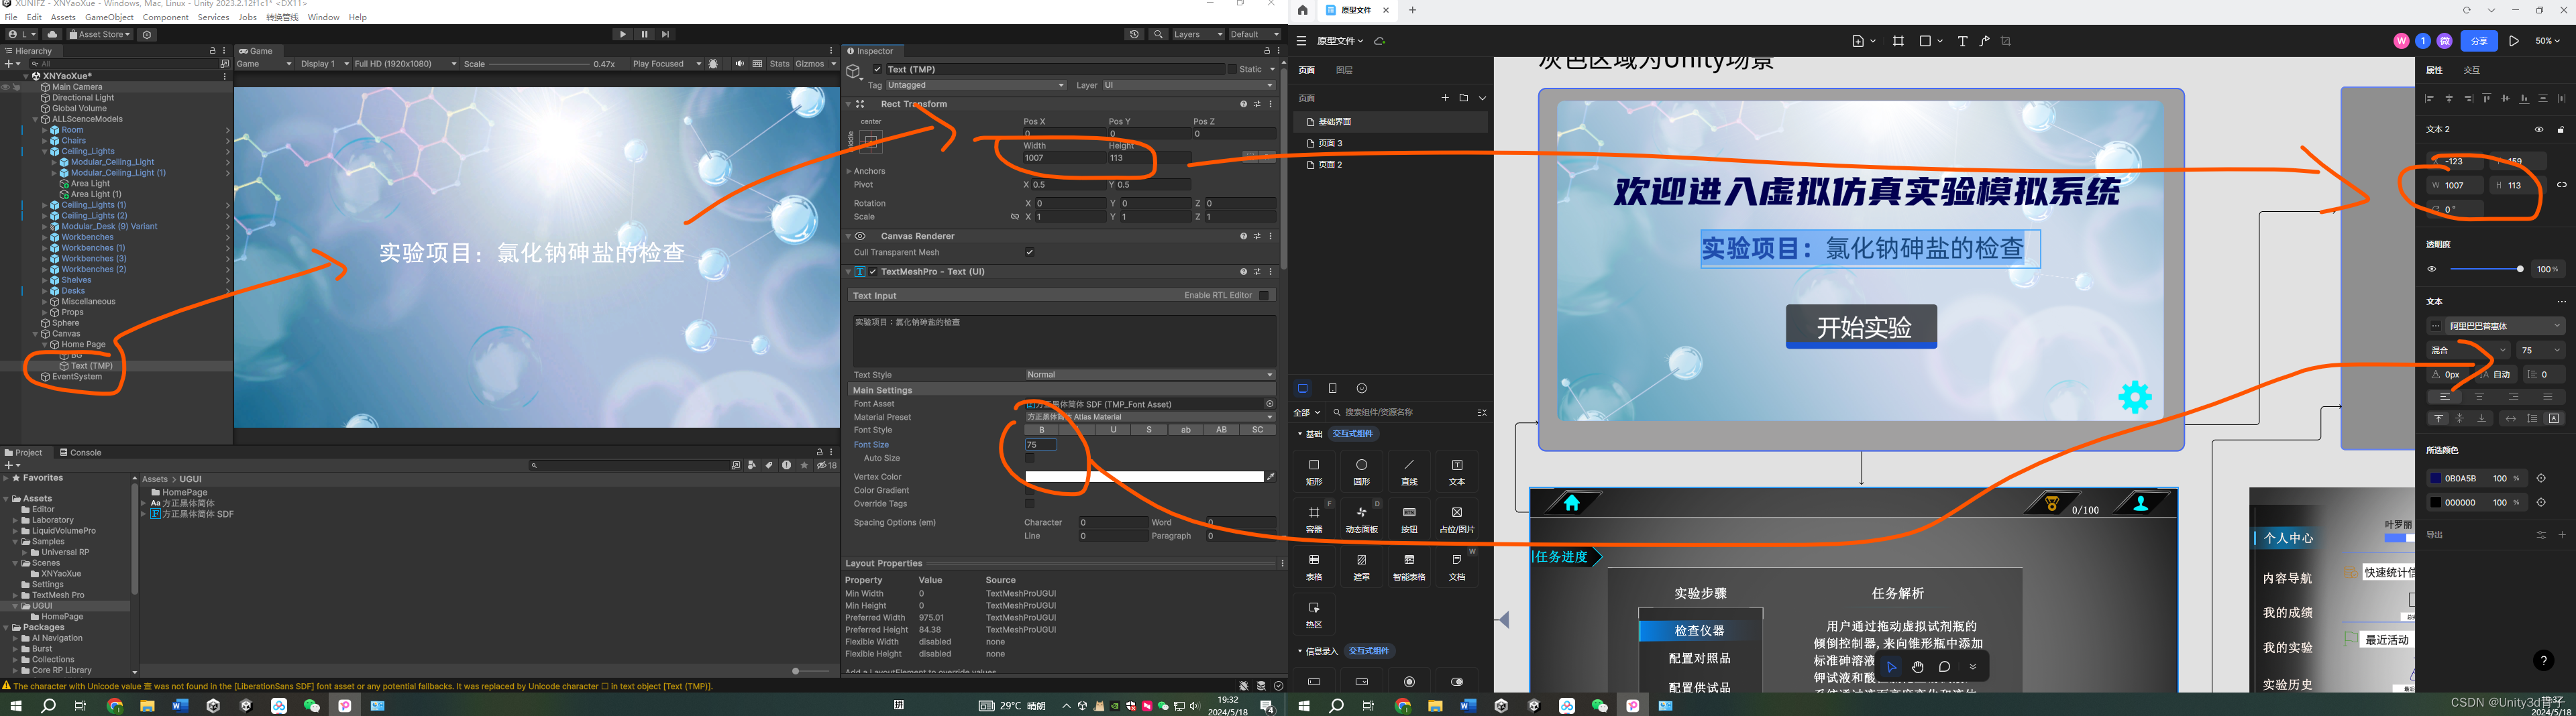Toggle the Cull Transparent Mesh checkbox

pyautogui.click(x=1030, y=252)
